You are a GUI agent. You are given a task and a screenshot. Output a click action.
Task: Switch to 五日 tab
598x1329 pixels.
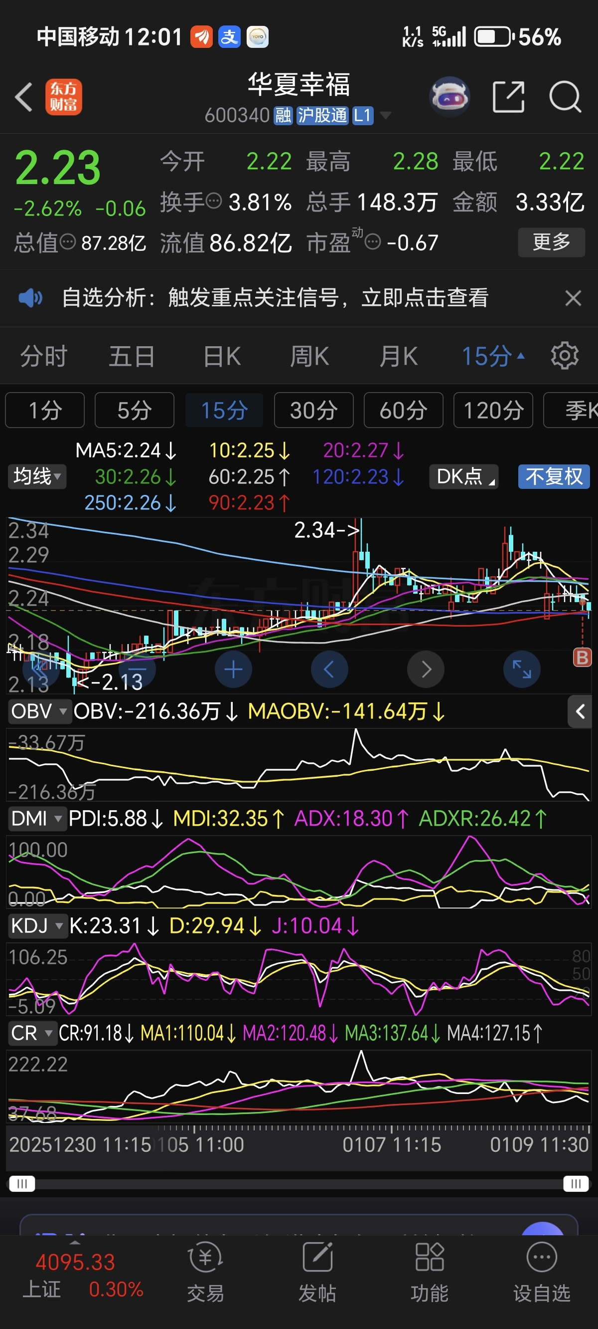(132, 356)
